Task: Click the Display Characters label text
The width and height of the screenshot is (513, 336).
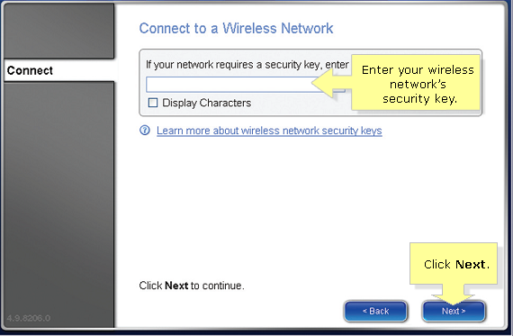Action: pos(207,103)
